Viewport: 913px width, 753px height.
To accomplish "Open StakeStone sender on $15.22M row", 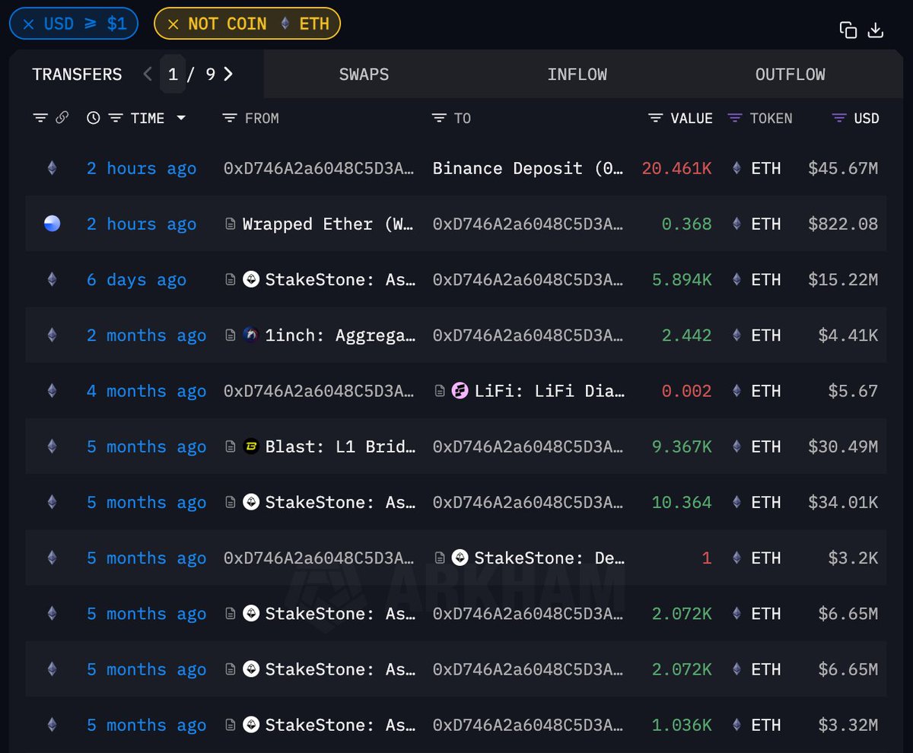I will [x=340, y=279].
